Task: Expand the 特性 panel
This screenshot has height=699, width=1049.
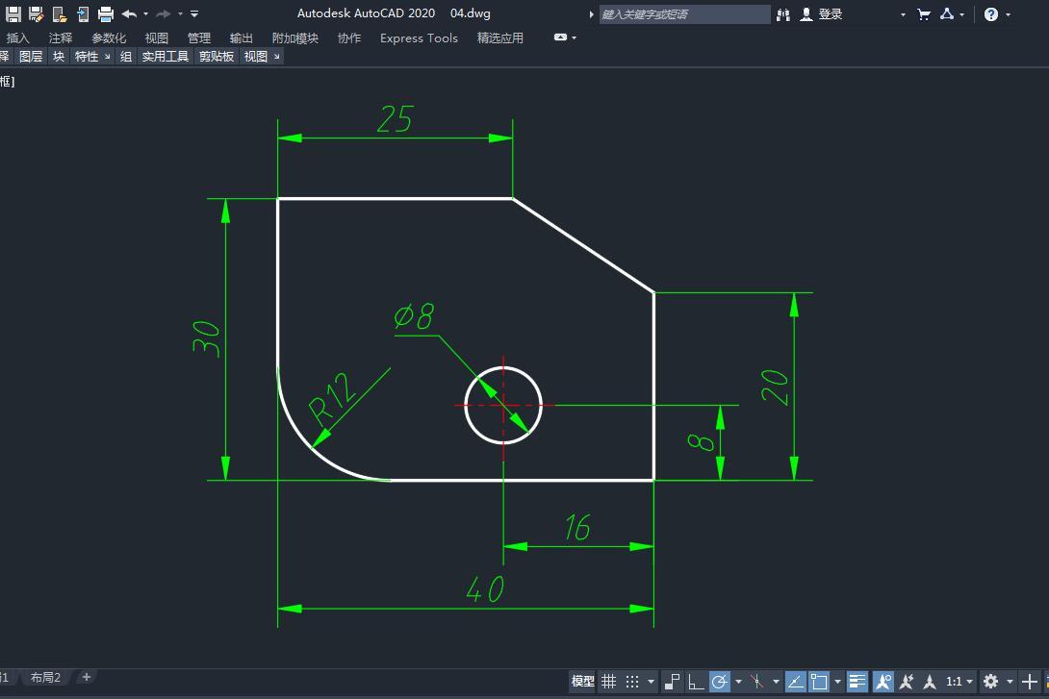Action: [92, 57]
